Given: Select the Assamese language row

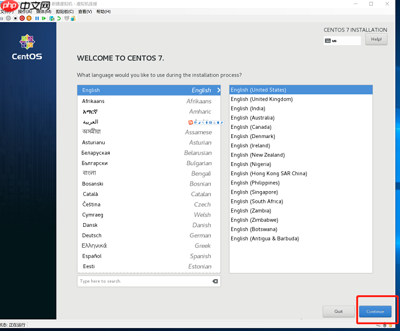Looking at the screenshot, I should pos(149,132).
